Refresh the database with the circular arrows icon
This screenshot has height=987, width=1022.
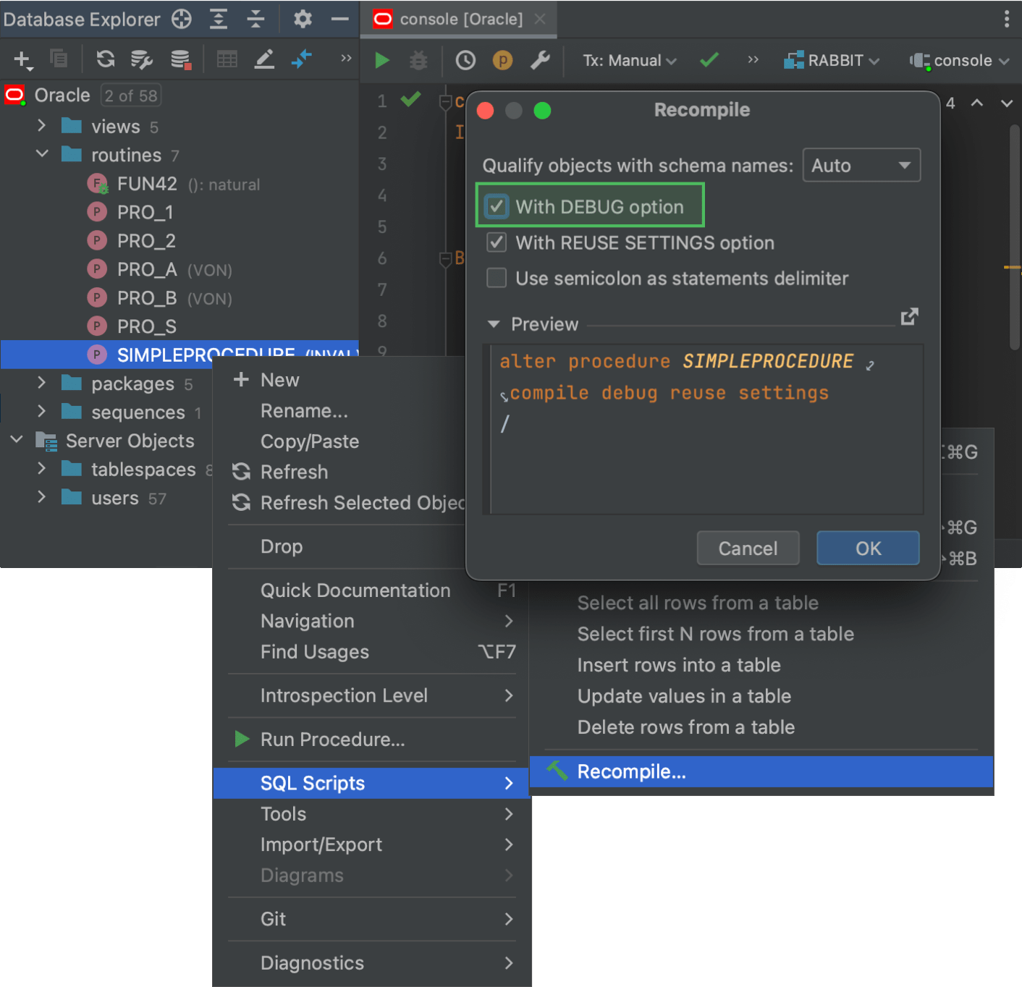click(105, 59)
